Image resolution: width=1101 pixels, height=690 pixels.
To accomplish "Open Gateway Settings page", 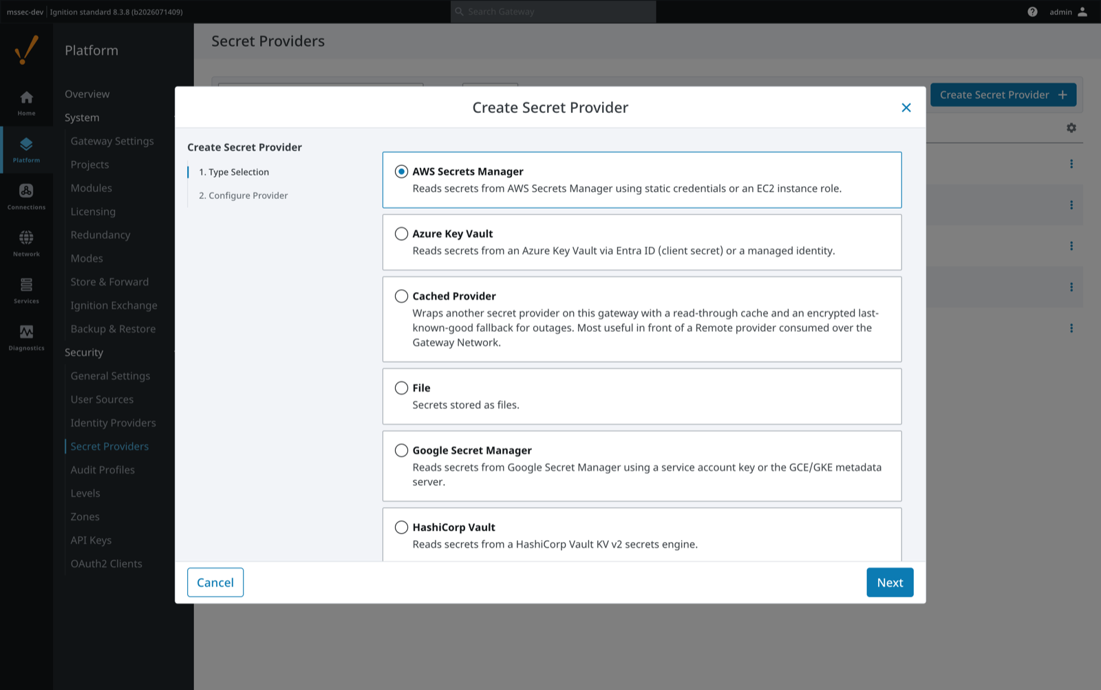I will click(112, 141).
